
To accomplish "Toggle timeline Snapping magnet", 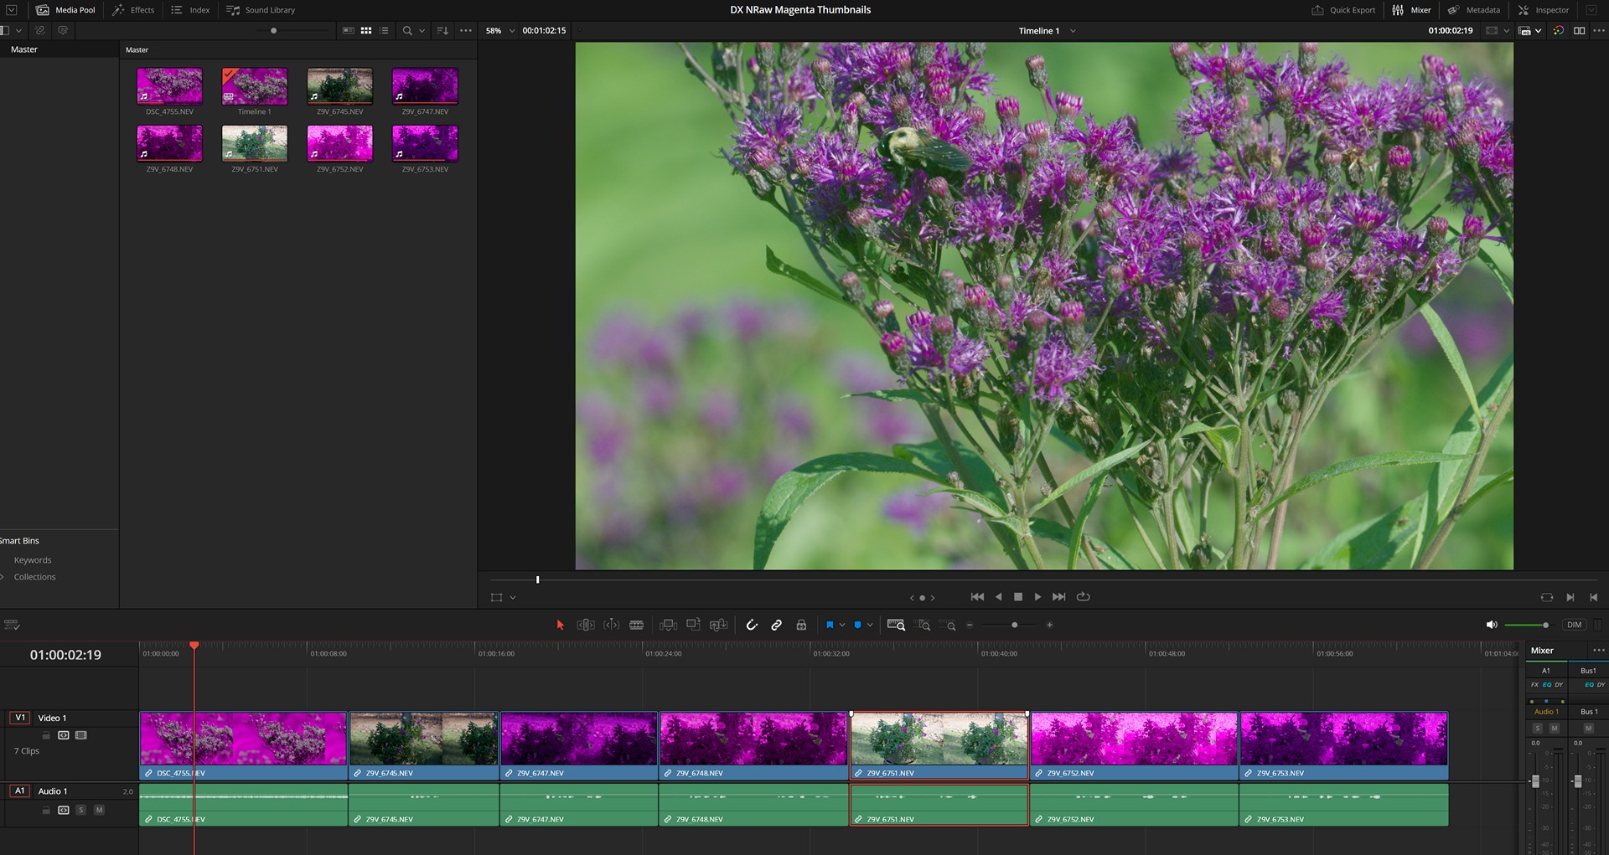I will click(752, 625).
